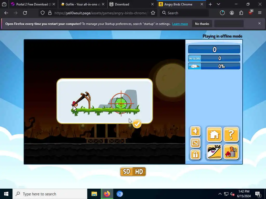Open Firefox View recent browsing icon

(4, 4)
